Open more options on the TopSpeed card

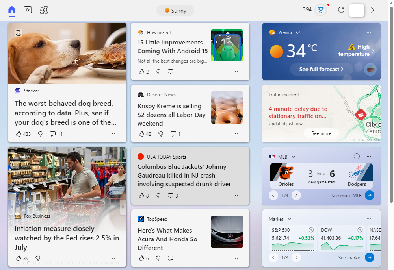[x=238, y=258]
